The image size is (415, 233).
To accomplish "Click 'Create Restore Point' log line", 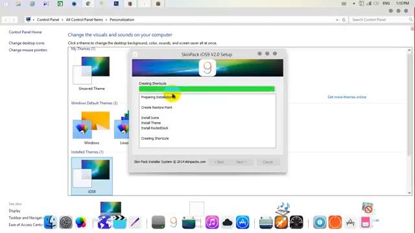I will pyautogui.click(x=156, y=107).
